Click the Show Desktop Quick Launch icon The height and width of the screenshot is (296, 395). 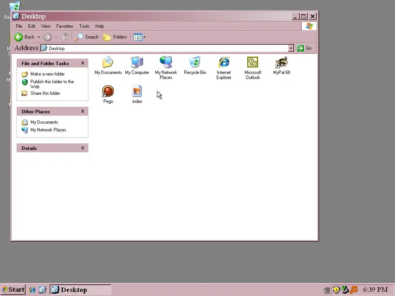[42, 290]
